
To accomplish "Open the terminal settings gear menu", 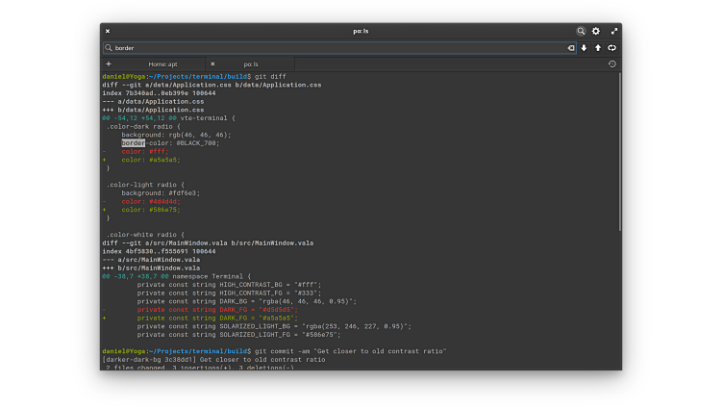I will [596, 31].
